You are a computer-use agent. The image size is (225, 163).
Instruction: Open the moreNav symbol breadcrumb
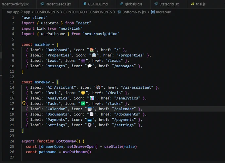coord(163,12)
